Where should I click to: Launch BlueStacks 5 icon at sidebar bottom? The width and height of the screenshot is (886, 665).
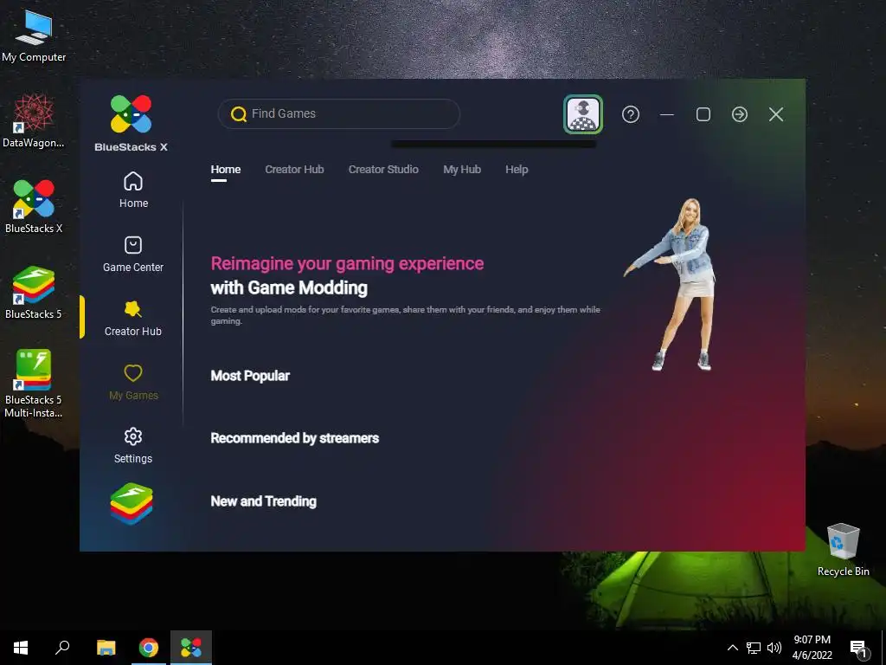pos(132,503)
